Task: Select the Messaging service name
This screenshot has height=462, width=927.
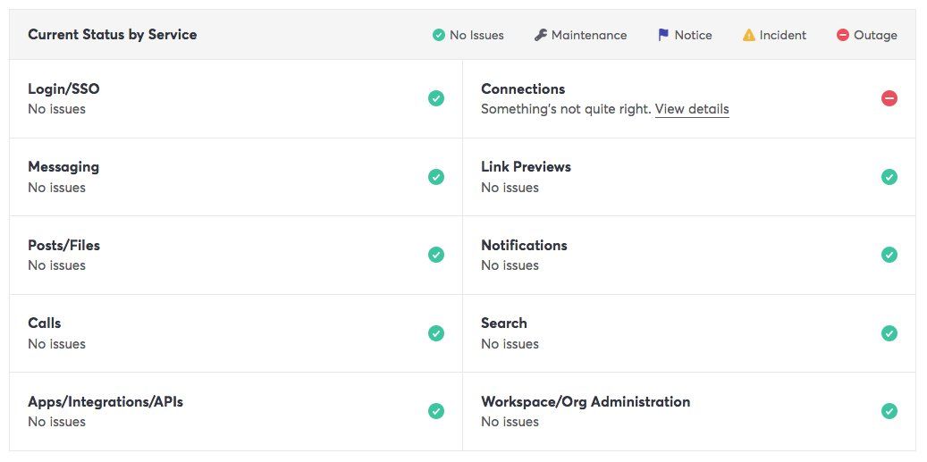Action: pyautogui.click(x=63, y=167)
